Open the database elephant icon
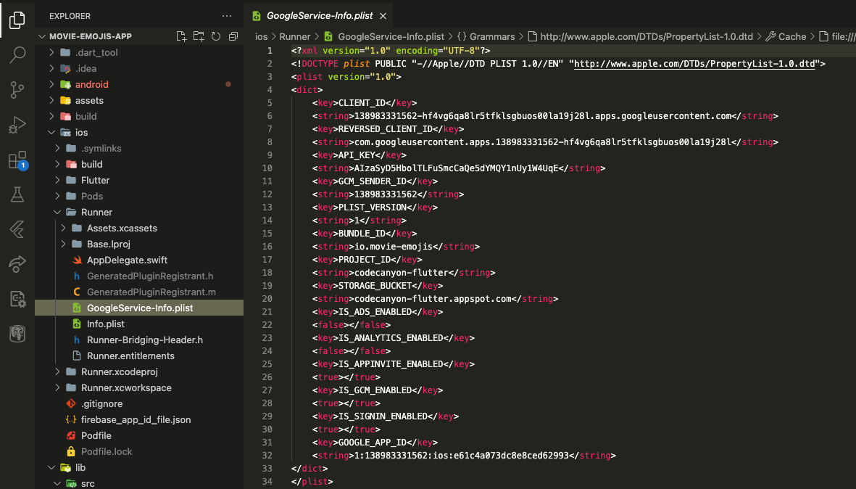 17,334
